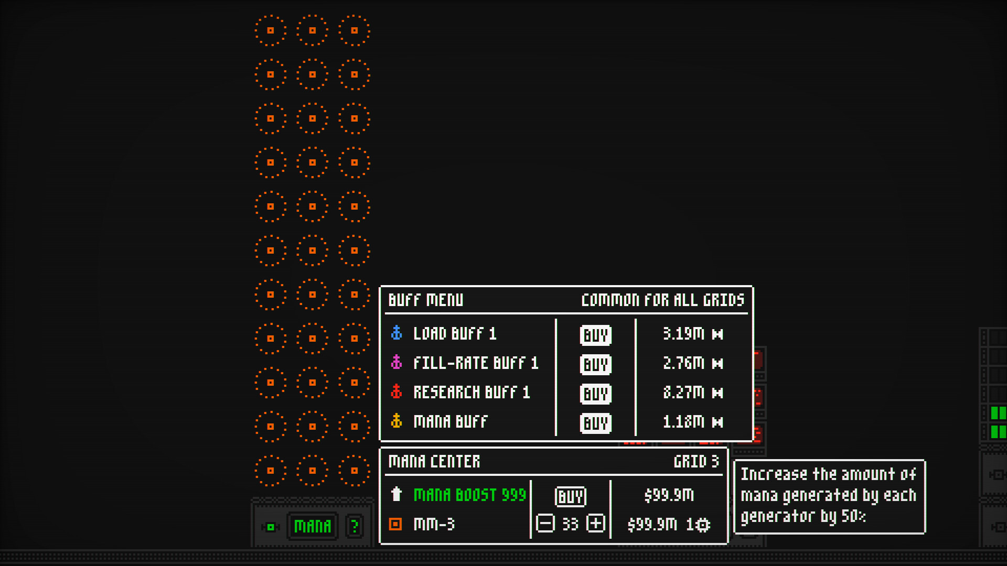Decrease MM-3 quantity with minus button

click(x=545, y=524)
